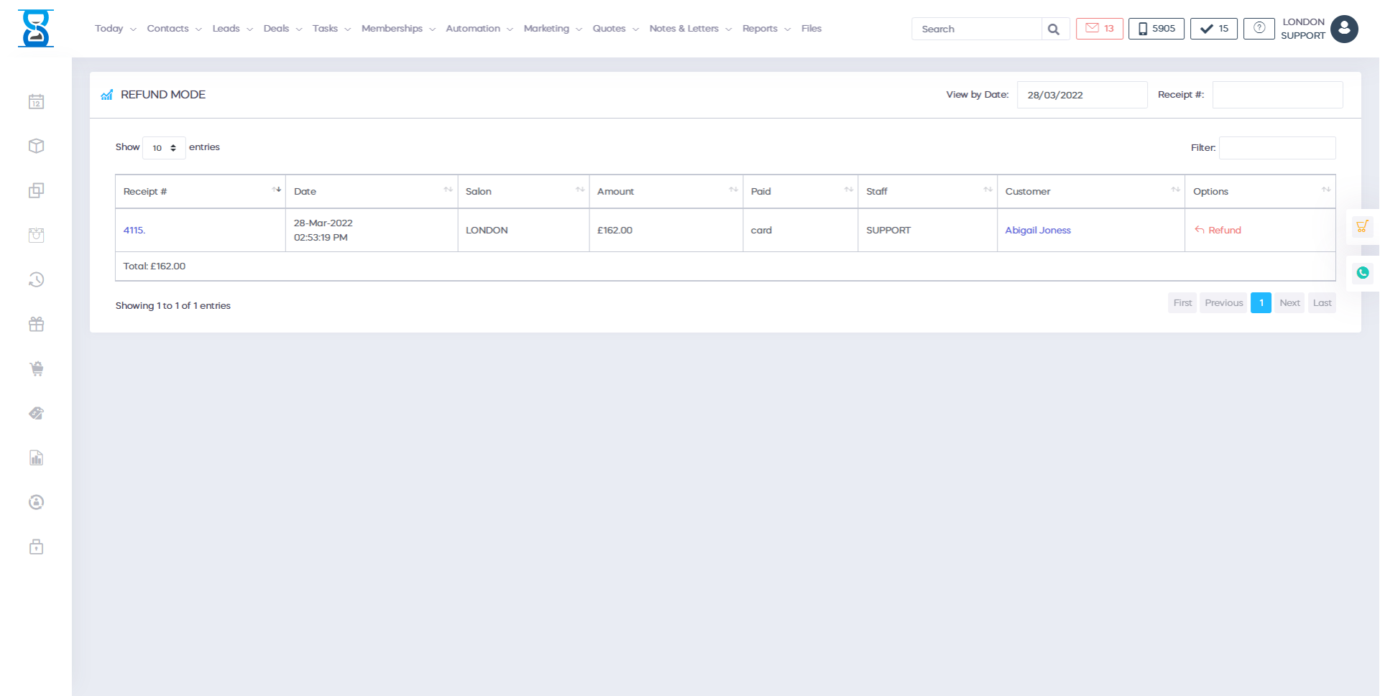
Task: Open the Marketing menu
Action: click(x=552, y=29)
